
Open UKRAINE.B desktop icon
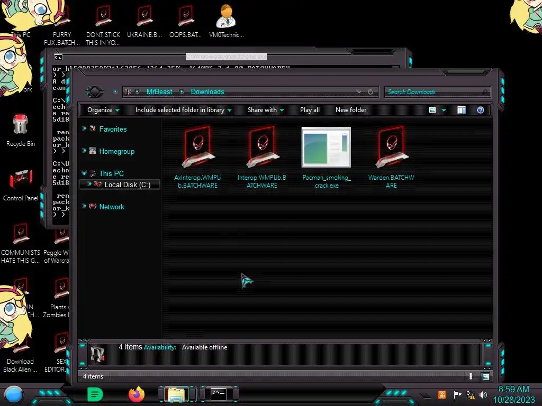[144, 22]
